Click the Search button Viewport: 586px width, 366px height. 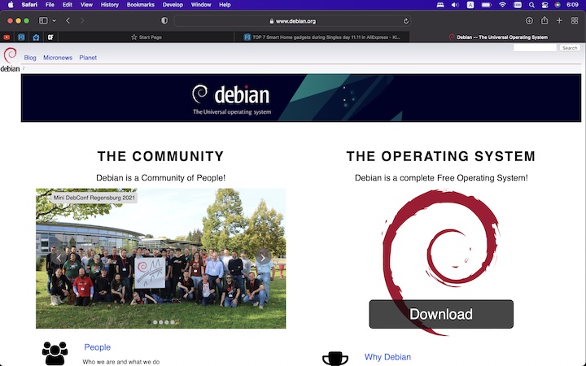[570, 48]
